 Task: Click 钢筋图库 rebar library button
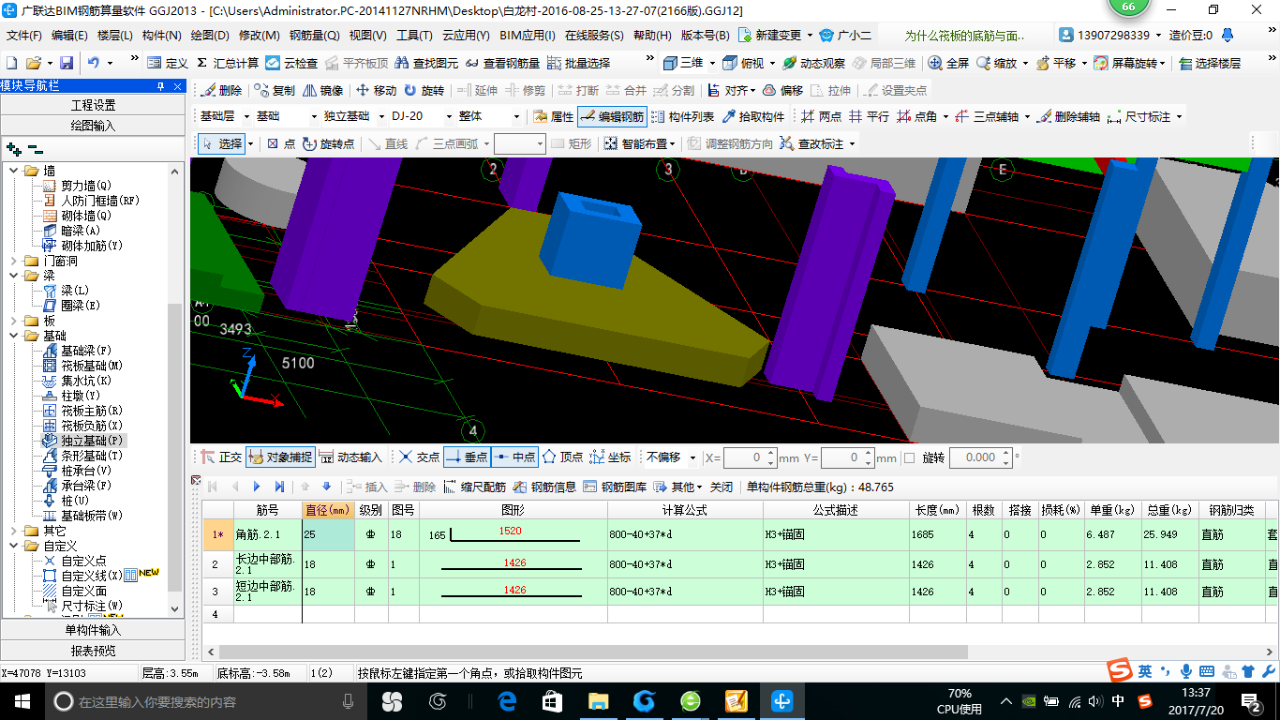tap(615, 487)
